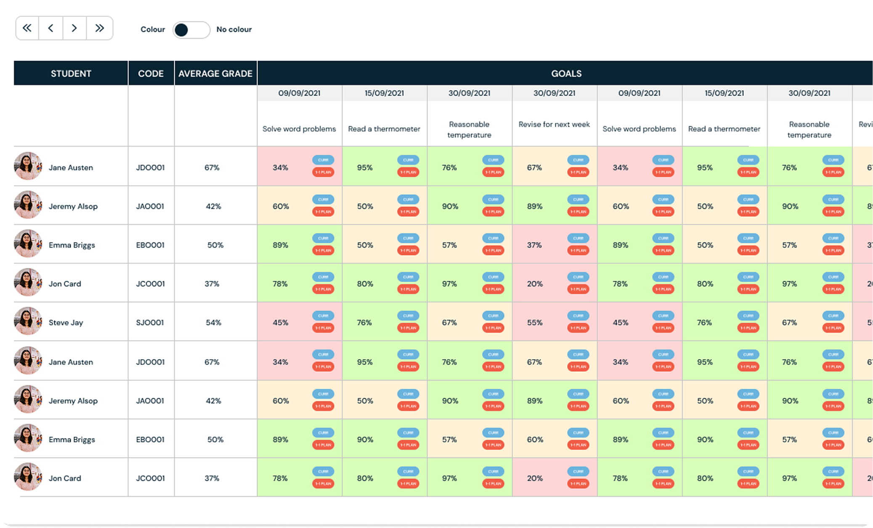Go to next page arrow
The width and height of the screenshot is (873, 528).
74,28
